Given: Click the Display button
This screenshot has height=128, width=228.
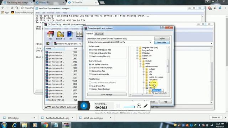Looking at the screenshot, I should (x=162, y=38).
